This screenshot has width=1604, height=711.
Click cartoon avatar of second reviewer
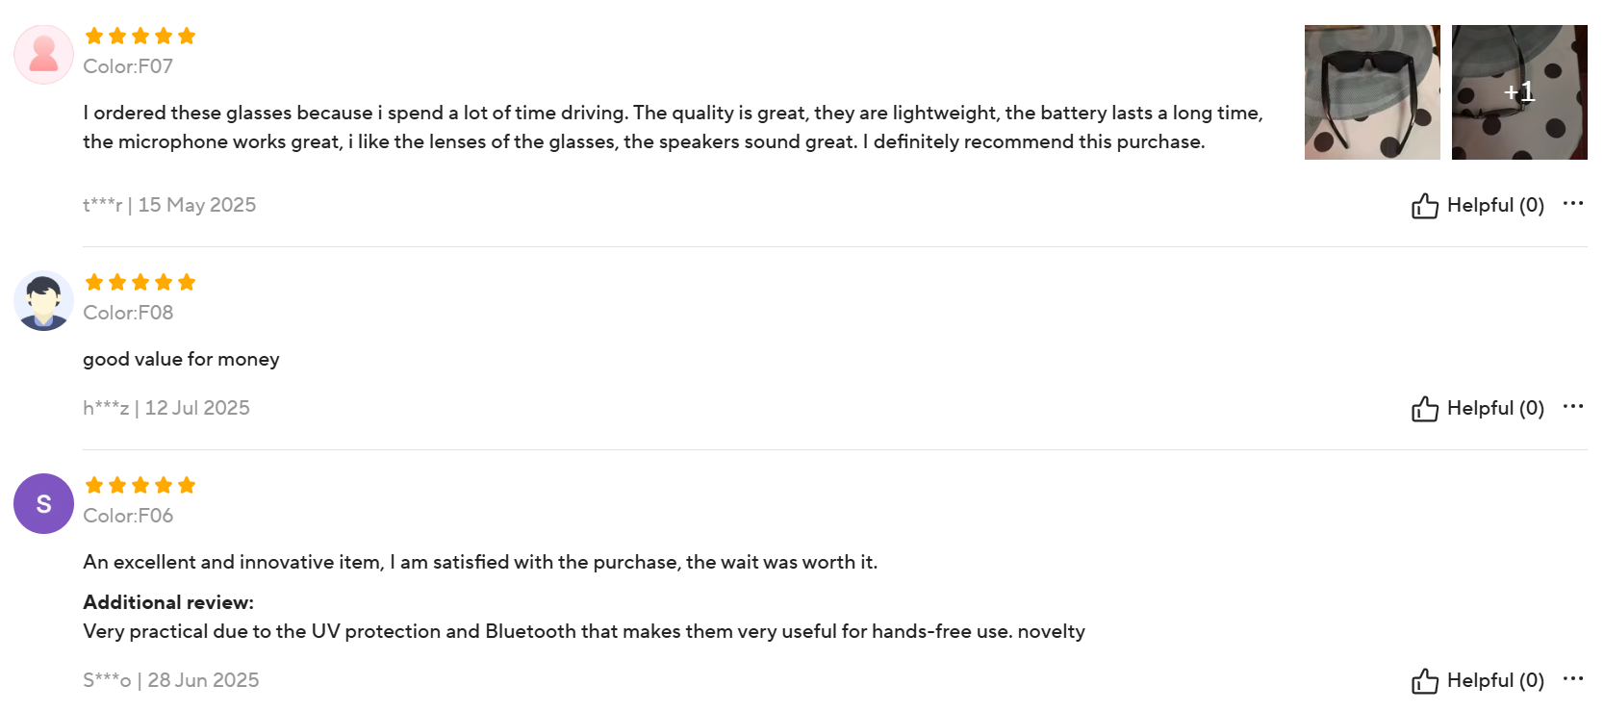click(x=43, y=301)
